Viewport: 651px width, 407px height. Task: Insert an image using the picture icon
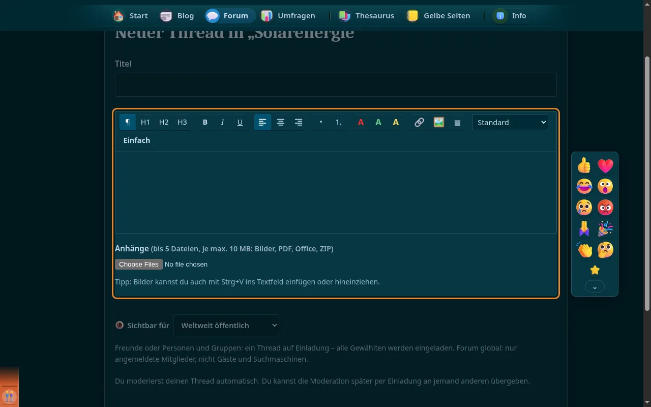point(438,122)
